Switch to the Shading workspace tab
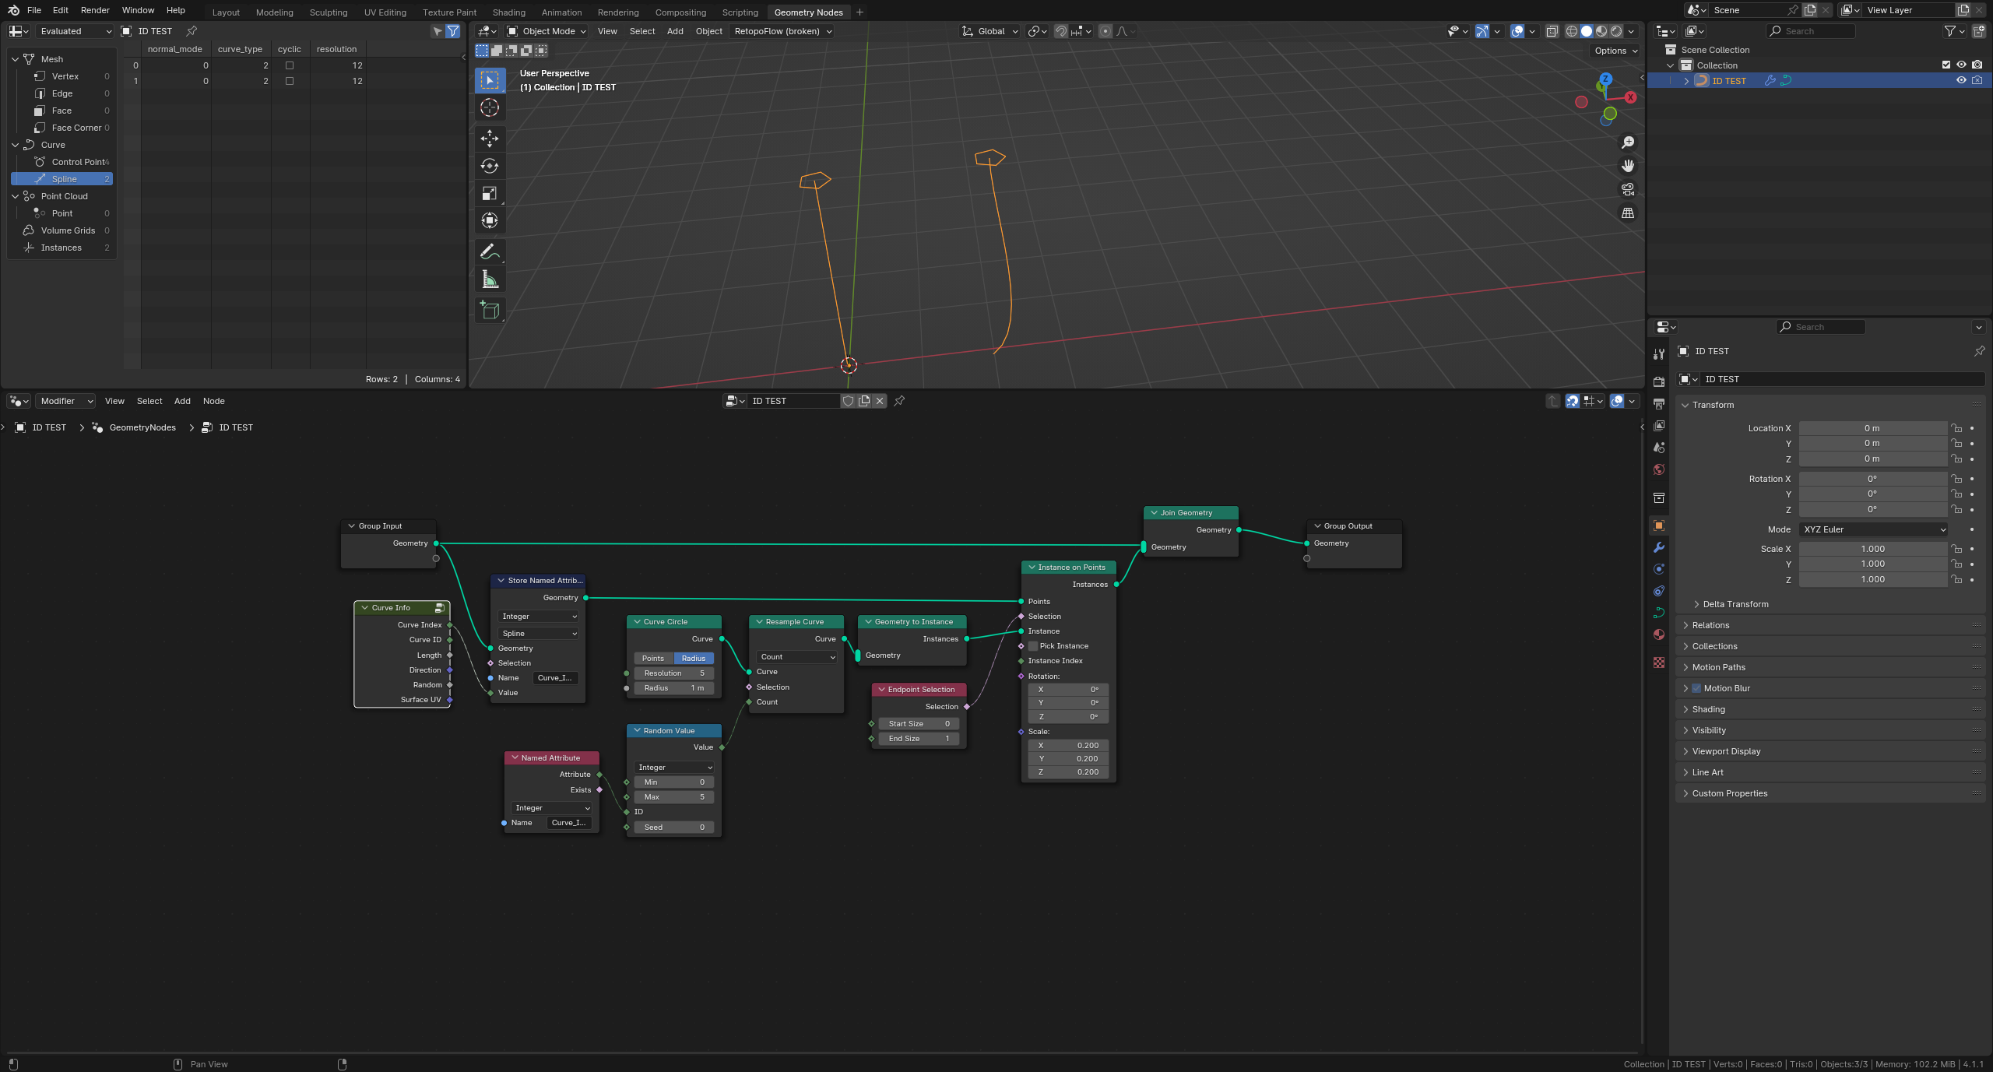 508,12
